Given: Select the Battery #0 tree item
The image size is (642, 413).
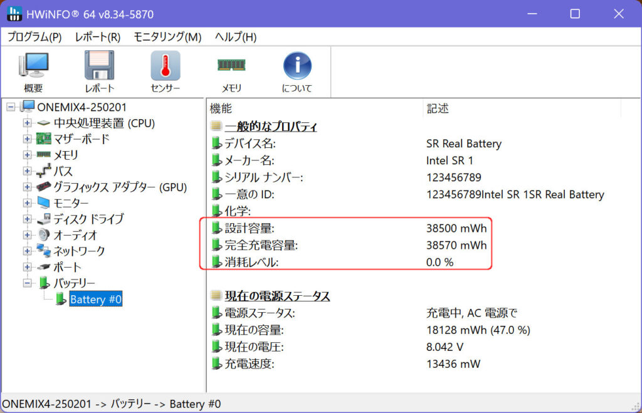Looking at the screenshot, I should (95, 300).
